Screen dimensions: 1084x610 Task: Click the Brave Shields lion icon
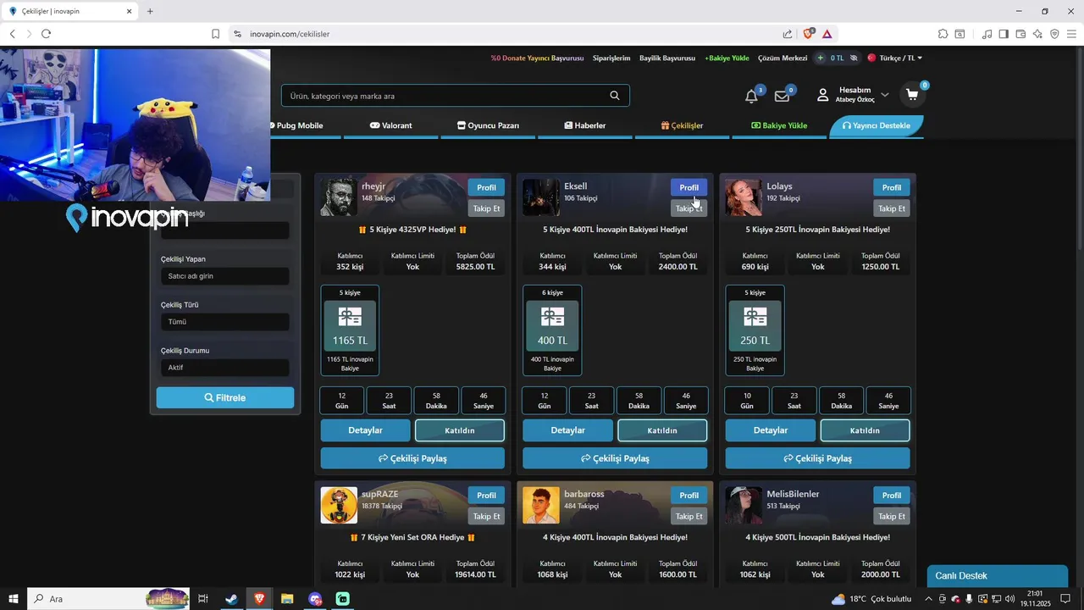click(809, 34)
